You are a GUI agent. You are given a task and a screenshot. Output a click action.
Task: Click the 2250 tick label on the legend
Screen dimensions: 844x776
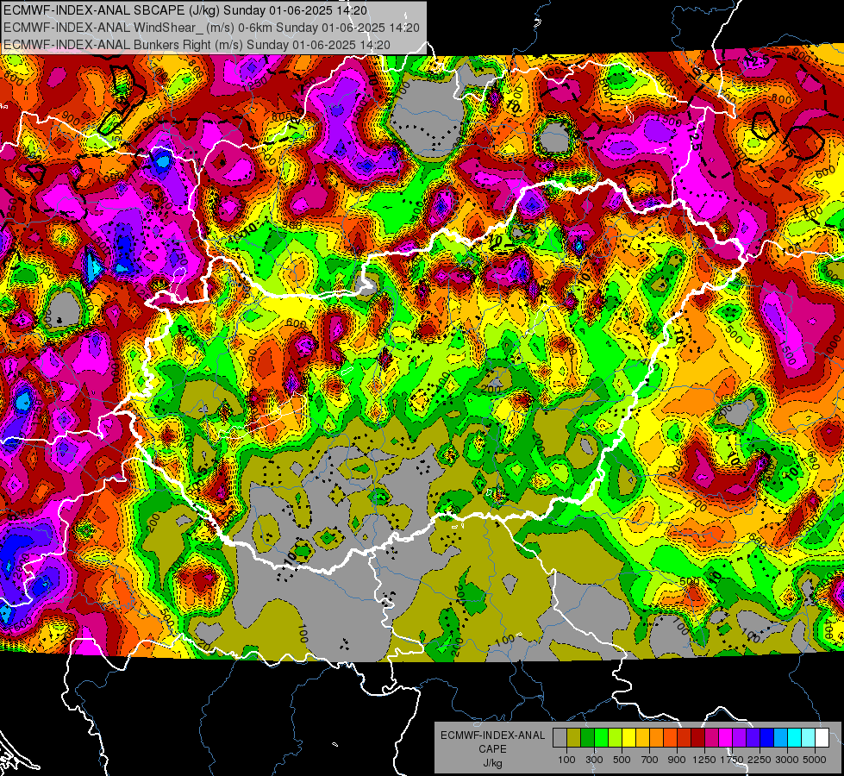tap(760, 760)
